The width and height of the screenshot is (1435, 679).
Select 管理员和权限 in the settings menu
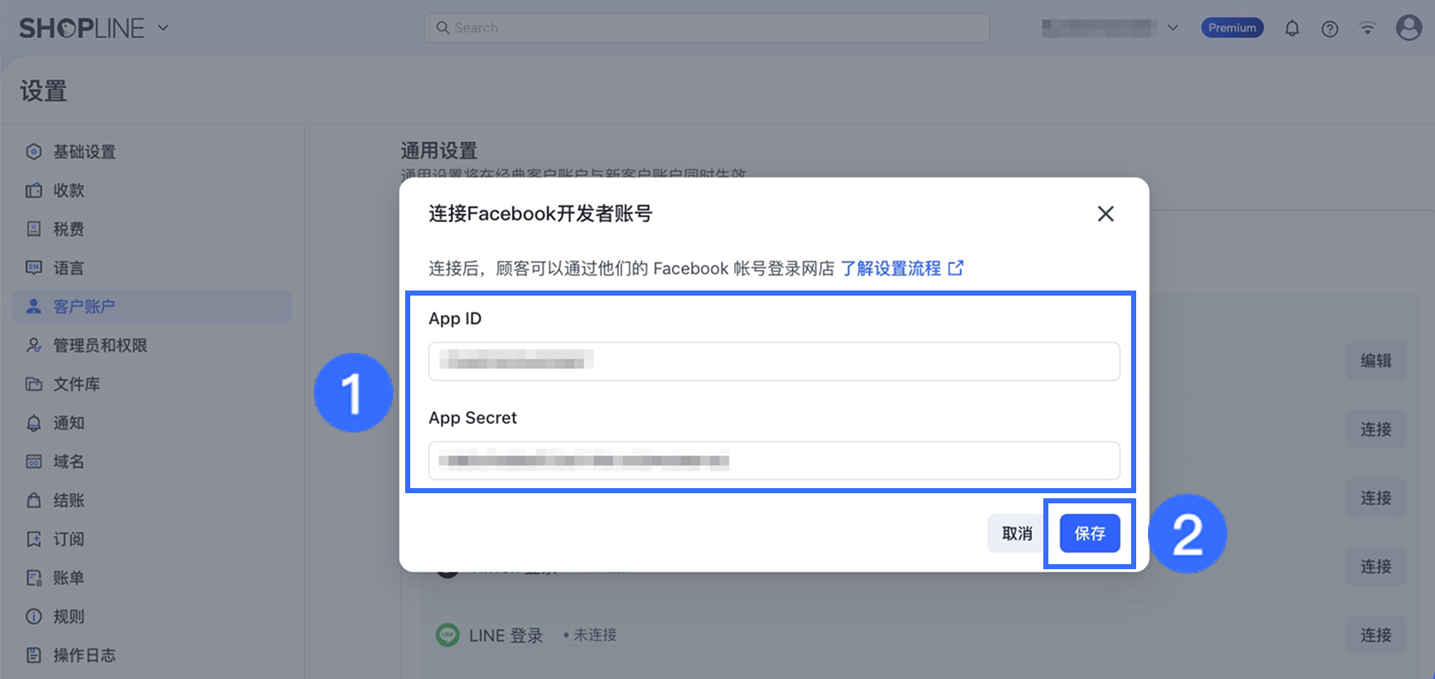click(x=100, y=345)
